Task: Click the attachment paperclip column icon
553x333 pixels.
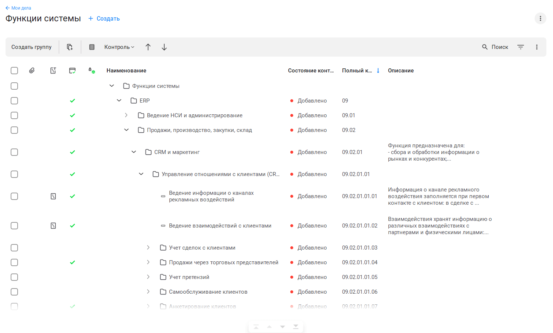Action: coord(32,71)
